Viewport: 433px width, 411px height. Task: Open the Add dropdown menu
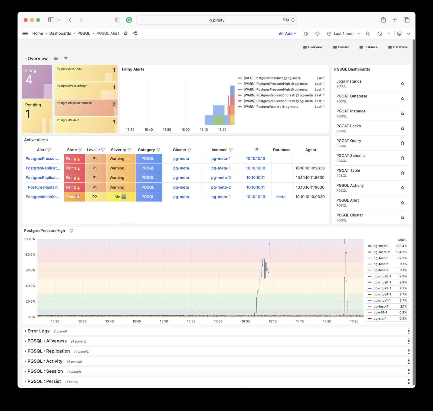(287, 34)
